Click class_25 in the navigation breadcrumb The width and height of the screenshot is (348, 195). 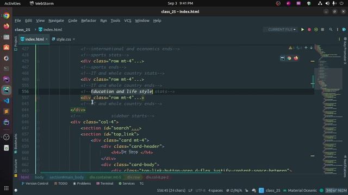(22, 30)
